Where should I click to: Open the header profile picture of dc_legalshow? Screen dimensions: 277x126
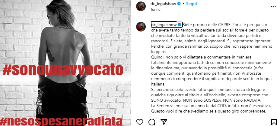click(141, 6)
